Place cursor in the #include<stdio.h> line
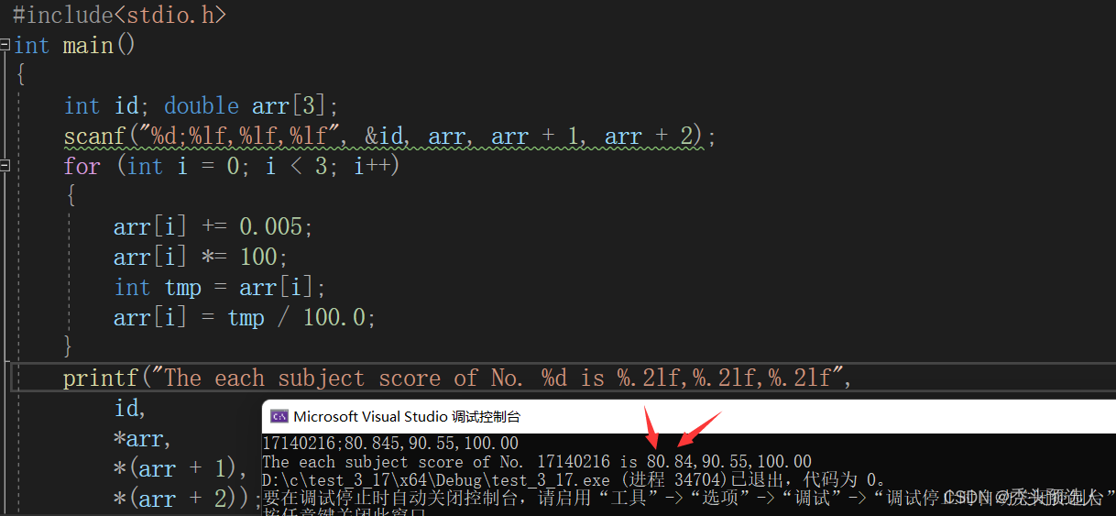Viewport: 1116px width, 516px height. pos(119,15)
